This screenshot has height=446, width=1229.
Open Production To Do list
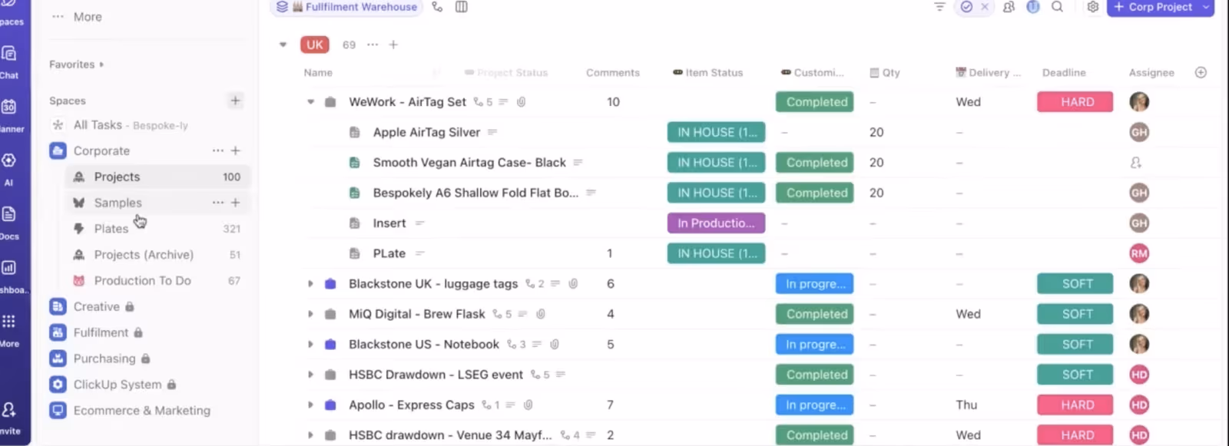coord(157,281)
